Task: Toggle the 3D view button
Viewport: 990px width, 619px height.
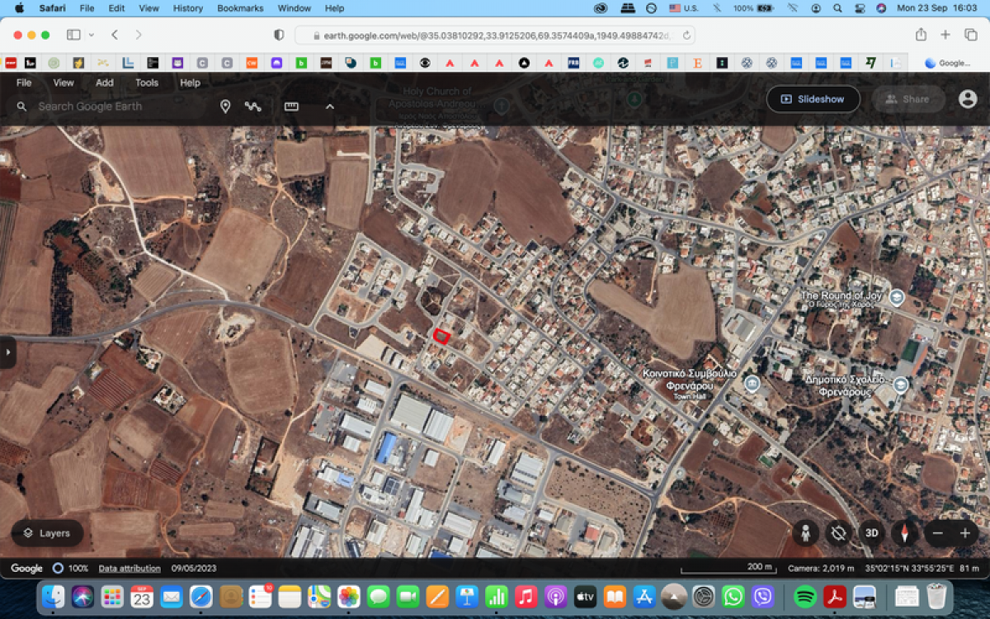Action: pos(871,533)
